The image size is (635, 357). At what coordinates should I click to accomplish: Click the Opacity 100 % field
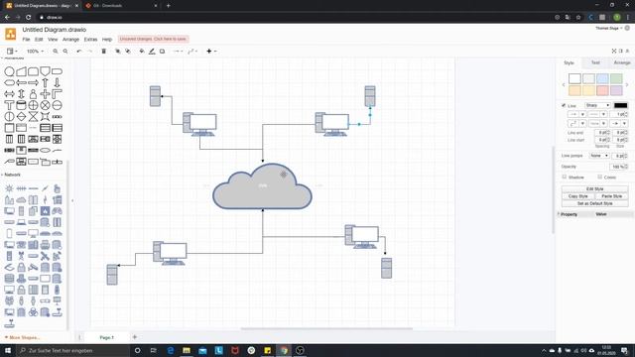[619, 167]
